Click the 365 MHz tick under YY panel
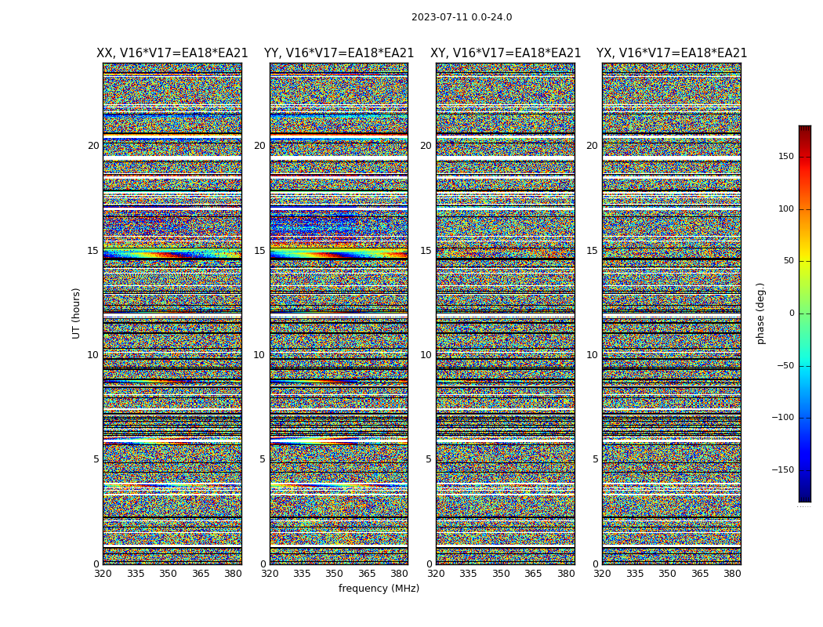 [x=368, y=574]
